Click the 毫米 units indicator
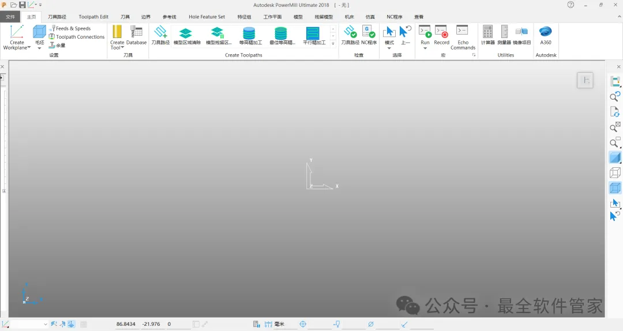Image resolution: width=623 pixels, height=331 pixels. click(279, 324)
